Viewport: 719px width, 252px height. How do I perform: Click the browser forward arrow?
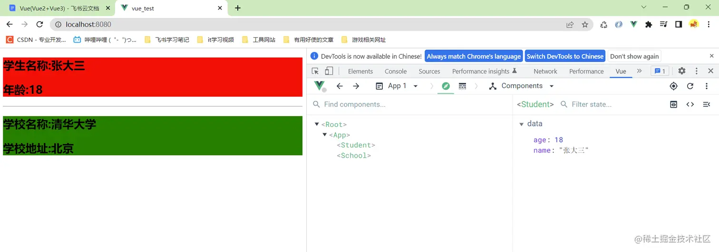tap(25, 24)
